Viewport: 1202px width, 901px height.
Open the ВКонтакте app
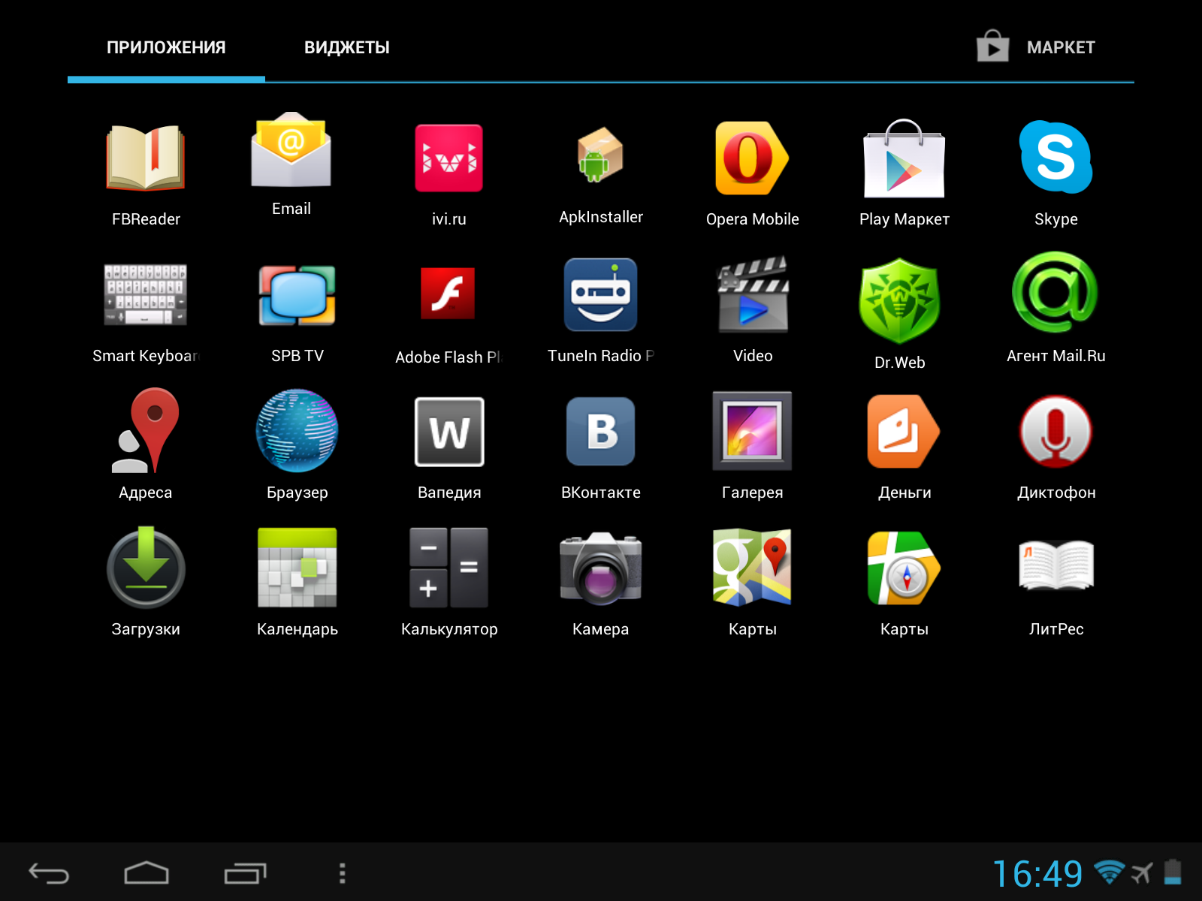pos(600,432)
